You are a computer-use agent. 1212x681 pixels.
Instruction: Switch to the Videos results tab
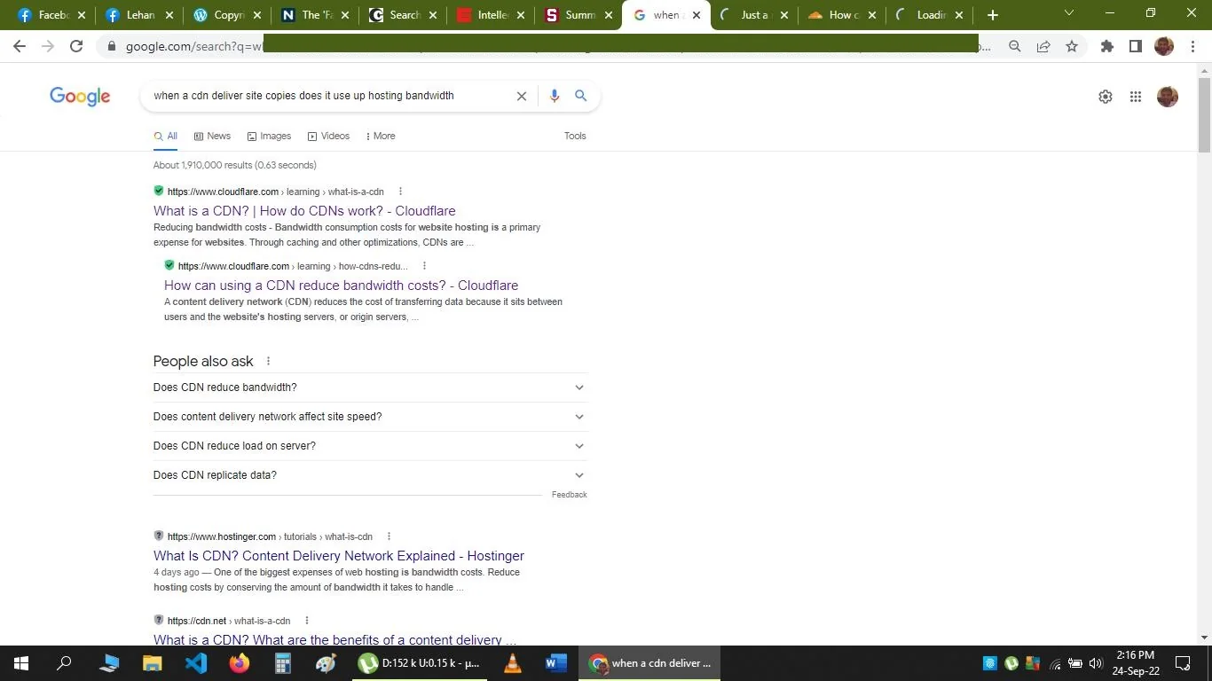coord(328,136)
